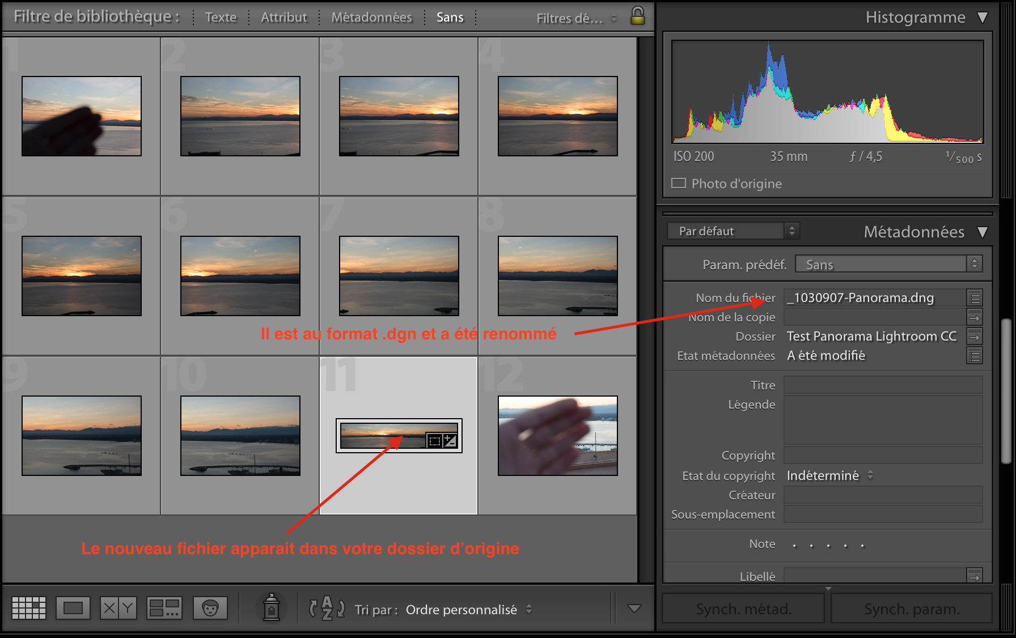The width and height of the screenshot is (1016, 638).
Task: Check the Photo d'origine checkbox
Action: (x=679, y=183)
